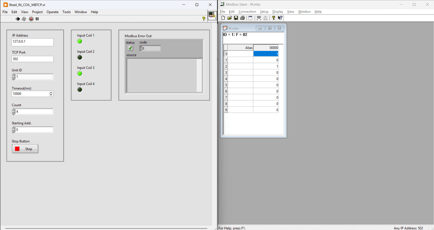
Task: Toggle the Input Coil 1 LED
Action: [x=80, y=41]
